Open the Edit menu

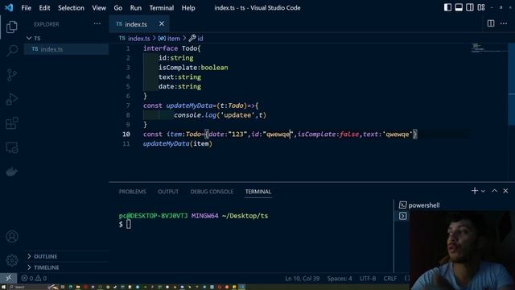(44, 7)
